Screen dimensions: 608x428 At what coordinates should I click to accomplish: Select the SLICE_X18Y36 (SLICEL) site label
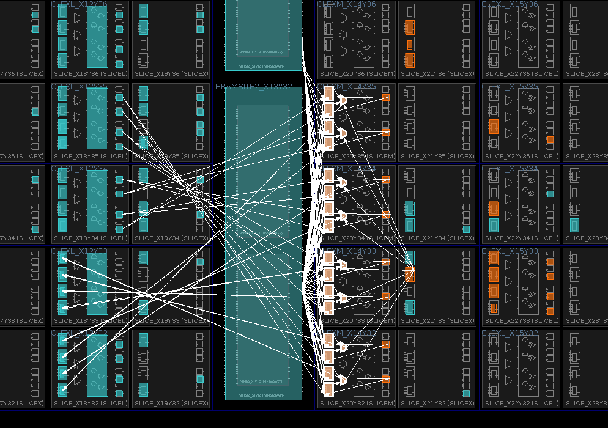[90, 74]
